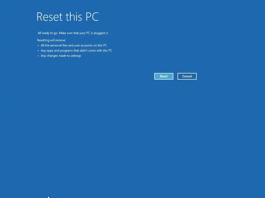Image resolution: width=265 pixels, height=198 pixels.
Task: Select the personal files and user accounts line
Action: click(x=74, y=45)
